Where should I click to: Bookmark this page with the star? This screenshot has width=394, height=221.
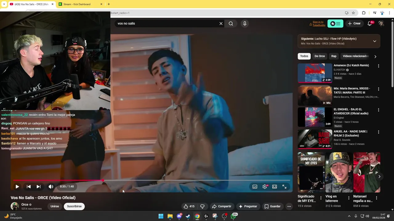(353, 13)
